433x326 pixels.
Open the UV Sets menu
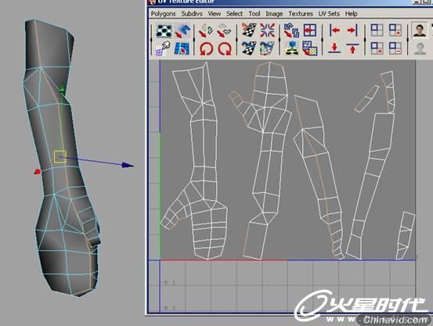(329, 14)
